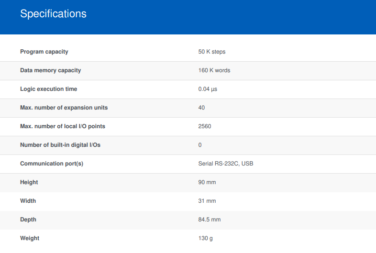
Task: Click the 130 g weight value
Action: 206,238
